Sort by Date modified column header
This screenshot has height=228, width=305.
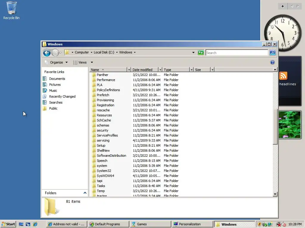point(145,70)
